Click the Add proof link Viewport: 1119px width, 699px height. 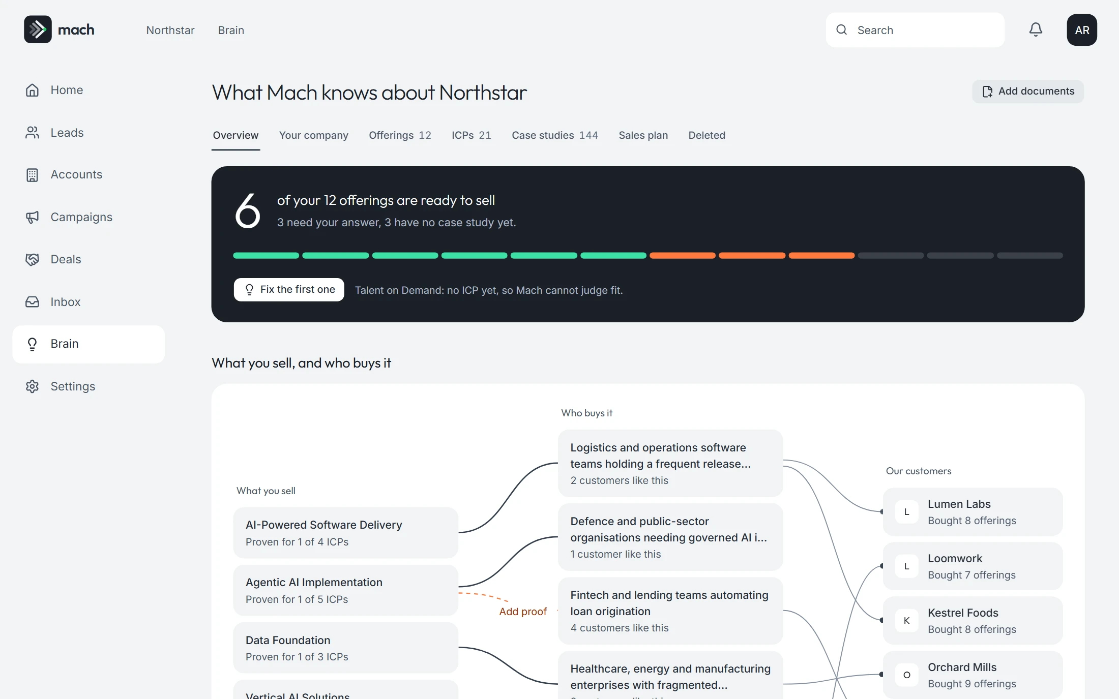click(523, 612)
